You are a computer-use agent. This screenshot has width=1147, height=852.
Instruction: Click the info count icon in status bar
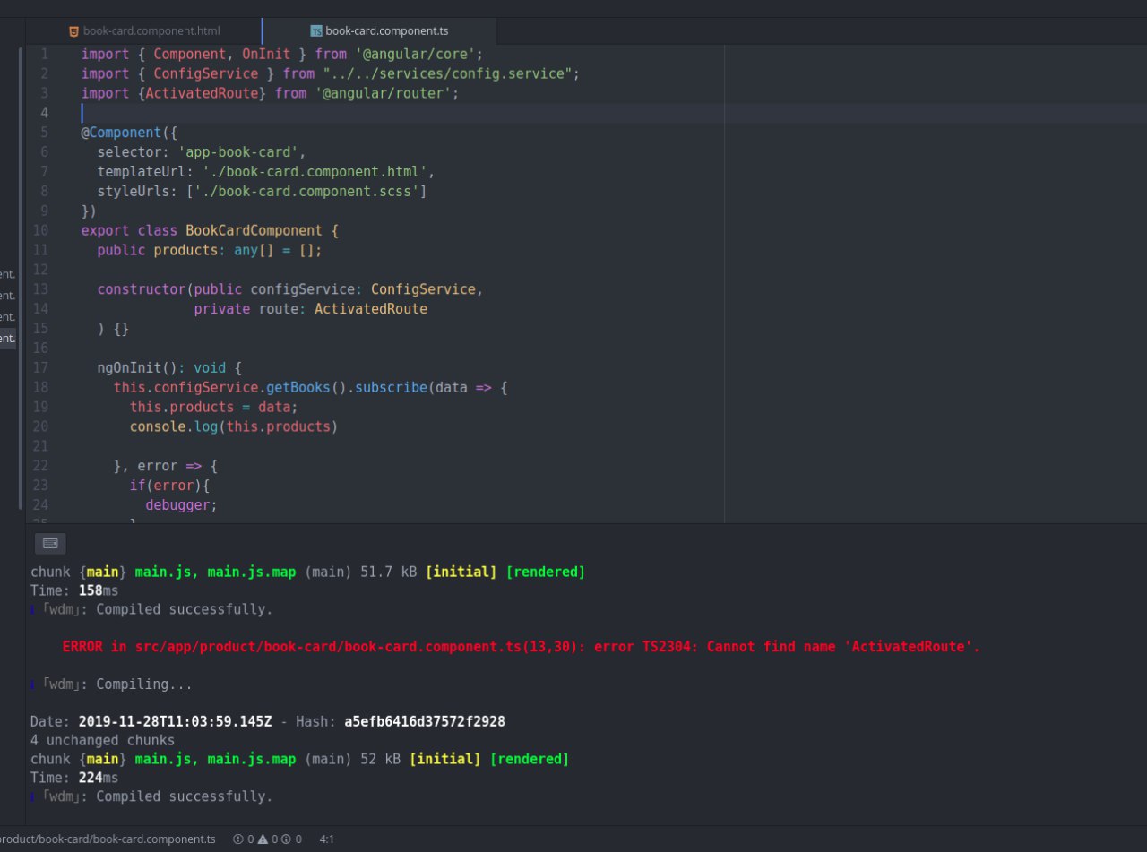286,839
